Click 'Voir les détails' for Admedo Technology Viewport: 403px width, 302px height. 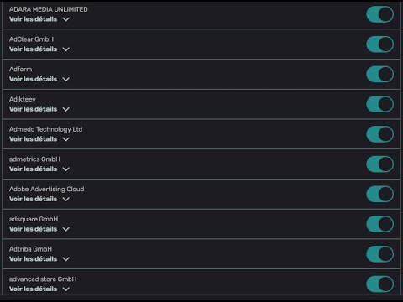(x=33, y=139)
